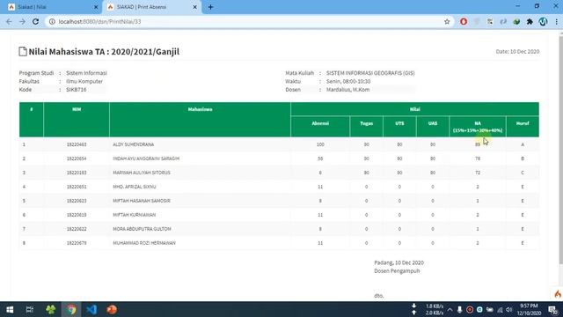Click Absensi value '100' for Aldy

pyautogui.click(x=320, y=144)
